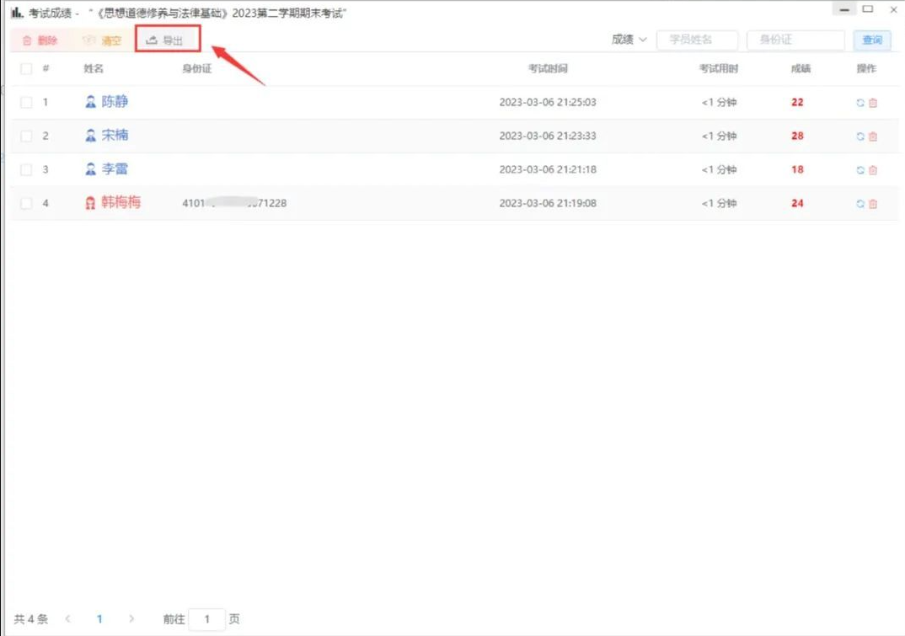Click the score 22 for 陈静
Screen dimensions: 905x636
(x=797, y=102)
